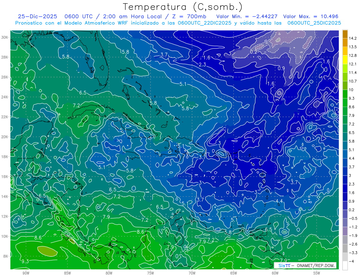Click the "Temperatura (C,somb.)" chart title
This screenshot has width=359, height=277.
pos(183,7)
